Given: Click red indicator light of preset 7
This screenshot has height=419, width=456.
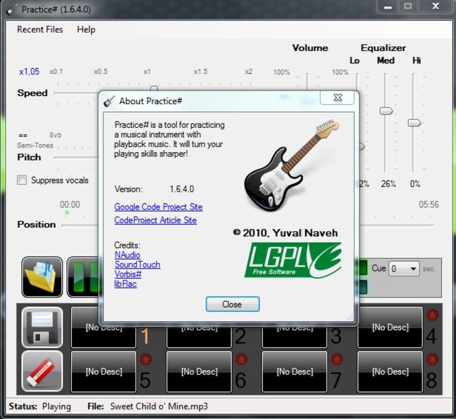Looking at the screenshot, I should 337,359.
